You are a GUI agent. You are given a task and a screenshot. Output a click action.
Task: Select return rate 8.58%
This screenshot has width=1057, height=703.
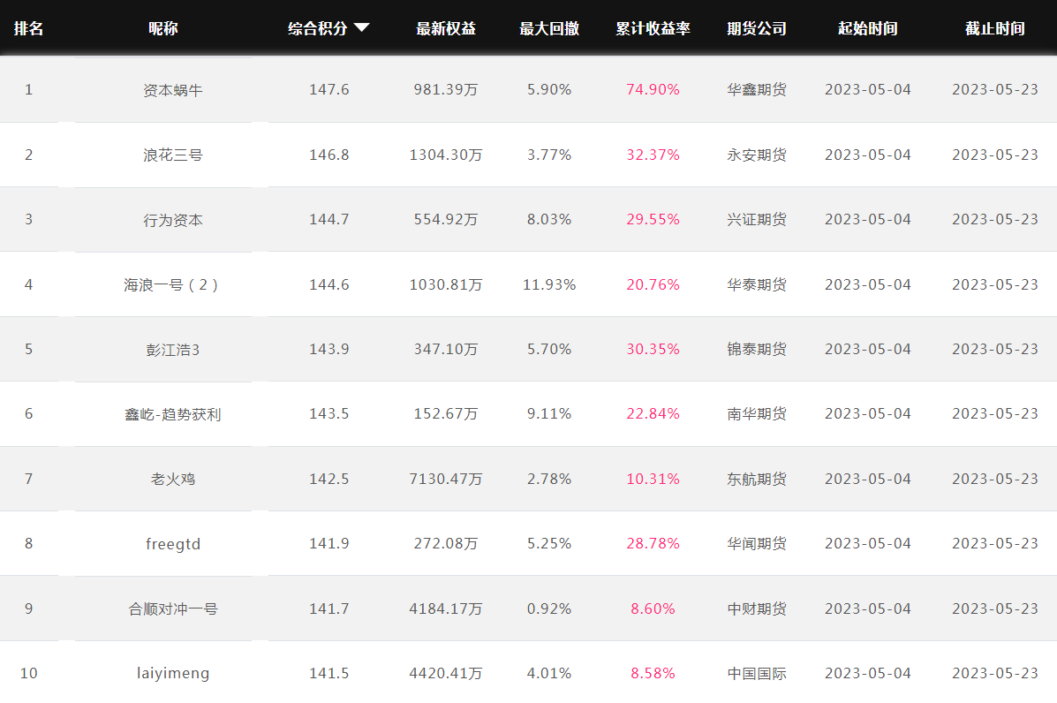tap(653, 673)
